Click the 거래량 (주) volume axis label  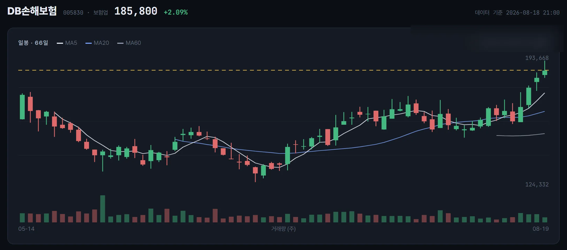[x=283, y=229]
